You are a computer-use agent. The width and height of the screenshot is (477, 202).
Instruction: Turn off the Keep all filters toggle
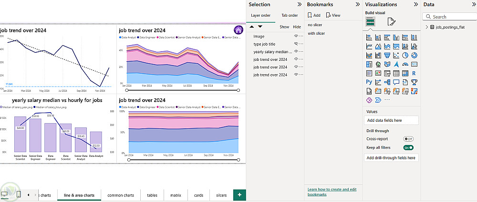[408, 148]
